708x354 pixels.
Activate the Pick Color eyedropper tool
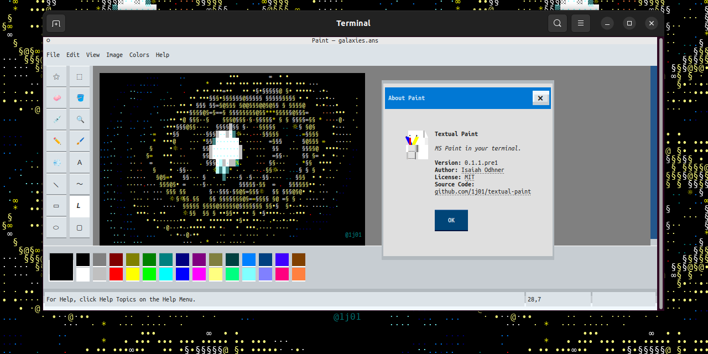tap(56, 119)
